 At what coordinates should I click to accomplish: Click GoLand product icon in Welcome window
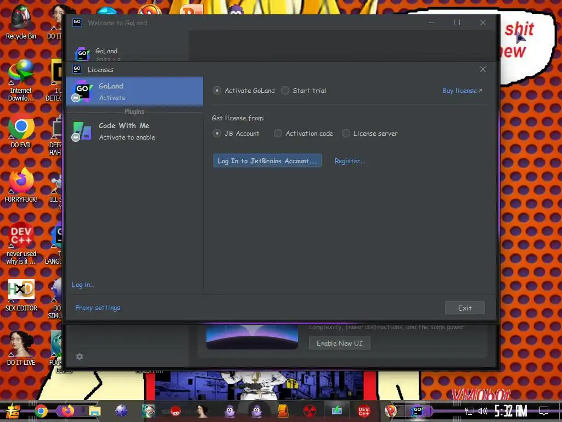(82, 54)
